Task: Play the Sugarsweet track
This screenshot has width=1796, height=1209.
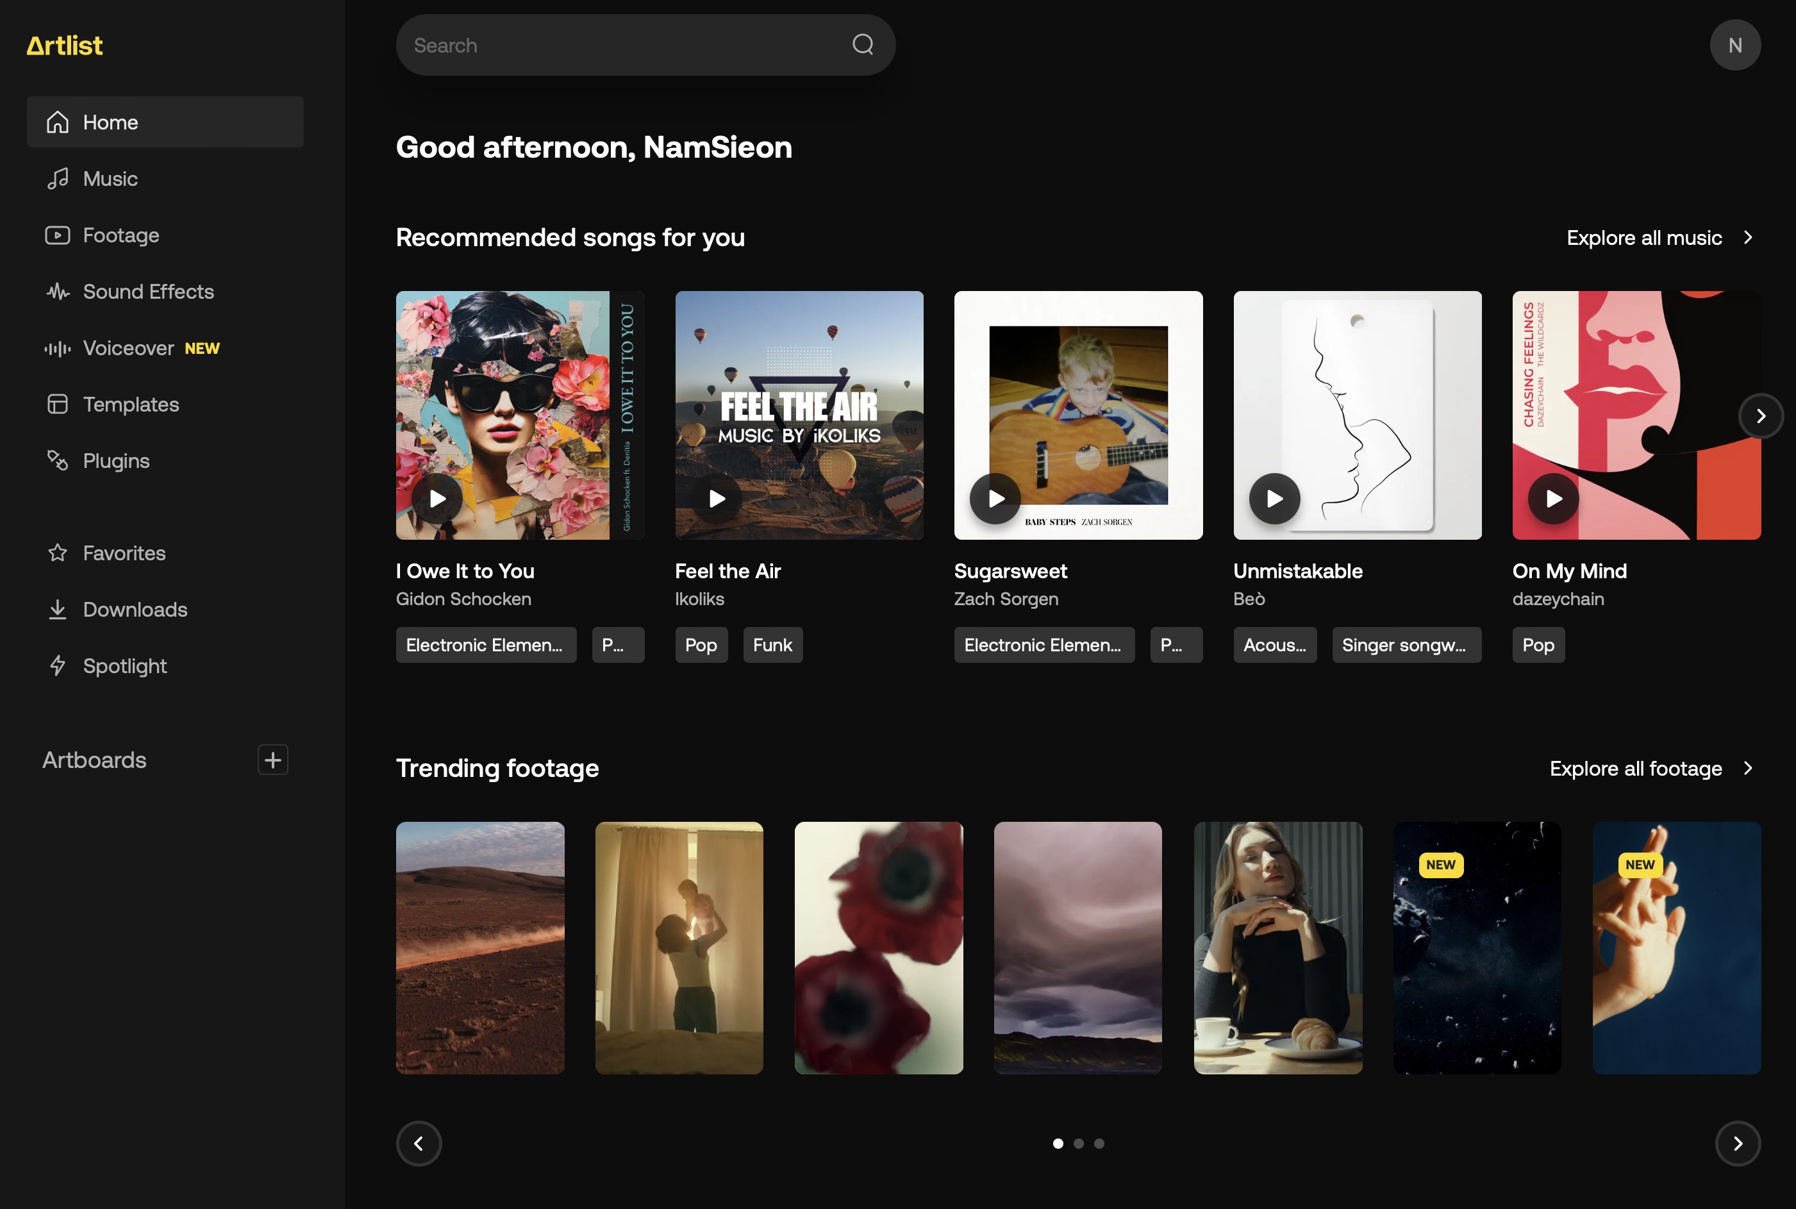Action: [x=995, y=499]
